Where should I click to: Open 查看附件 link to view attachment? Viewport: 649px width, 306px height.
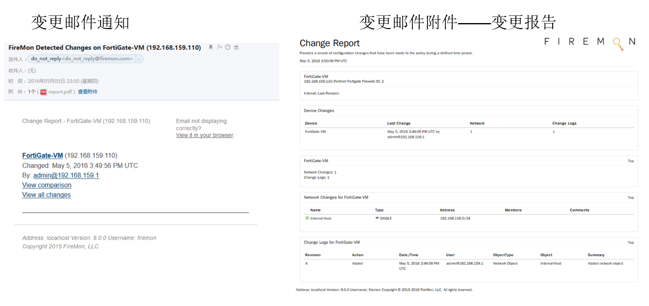click(x=87, y=92)
